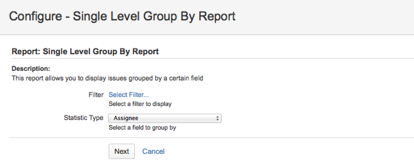Click the word Configure in the page title

click(35, 16)
